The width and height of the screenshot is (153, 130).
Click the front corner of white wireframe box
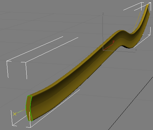(x=26, y=62)
